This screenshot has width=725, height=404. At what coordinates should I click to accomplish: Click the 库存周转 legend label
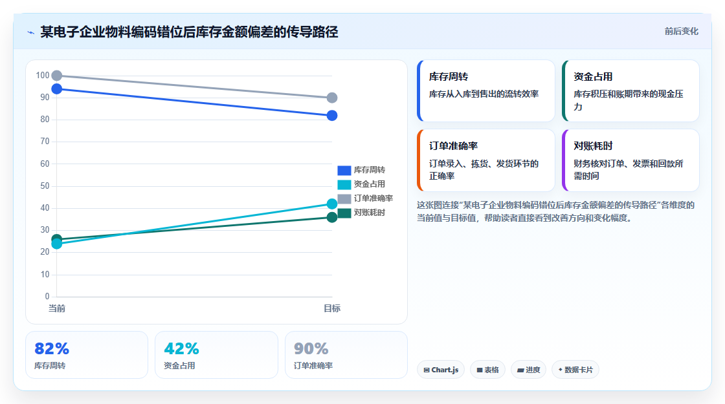tap(370, 170)
